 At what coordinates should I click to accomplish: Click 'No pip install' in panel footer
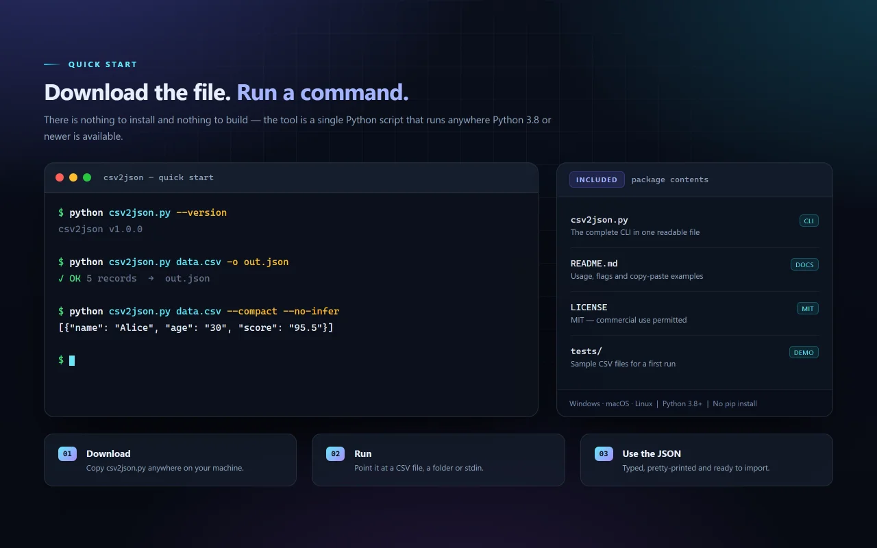click(x=735, y=403)
